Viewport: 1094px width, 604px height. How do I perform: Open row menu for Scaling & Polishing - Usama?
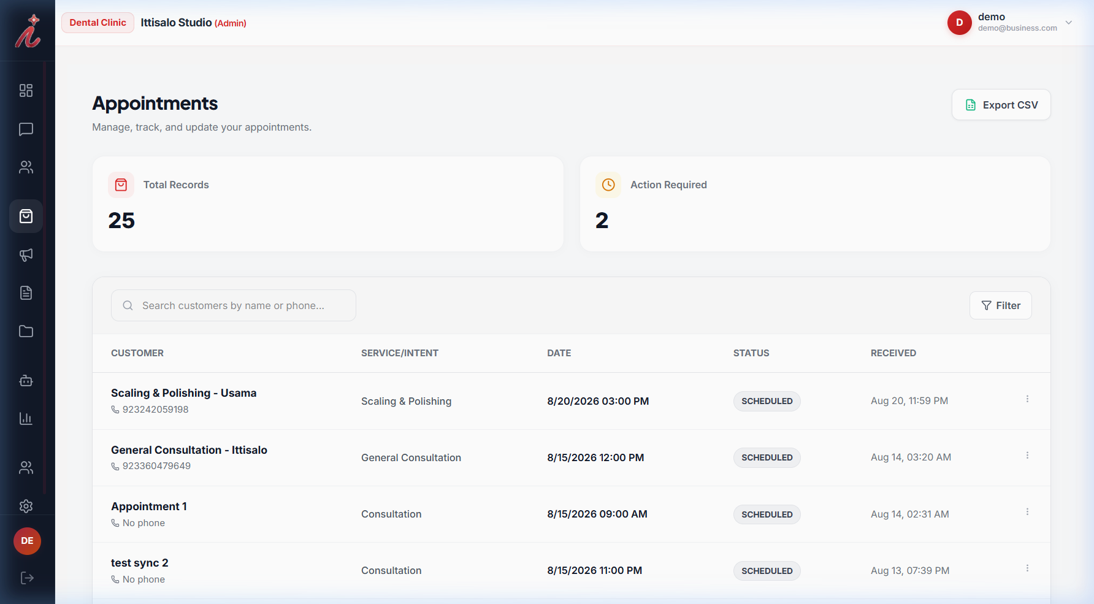coord(1027,399)
